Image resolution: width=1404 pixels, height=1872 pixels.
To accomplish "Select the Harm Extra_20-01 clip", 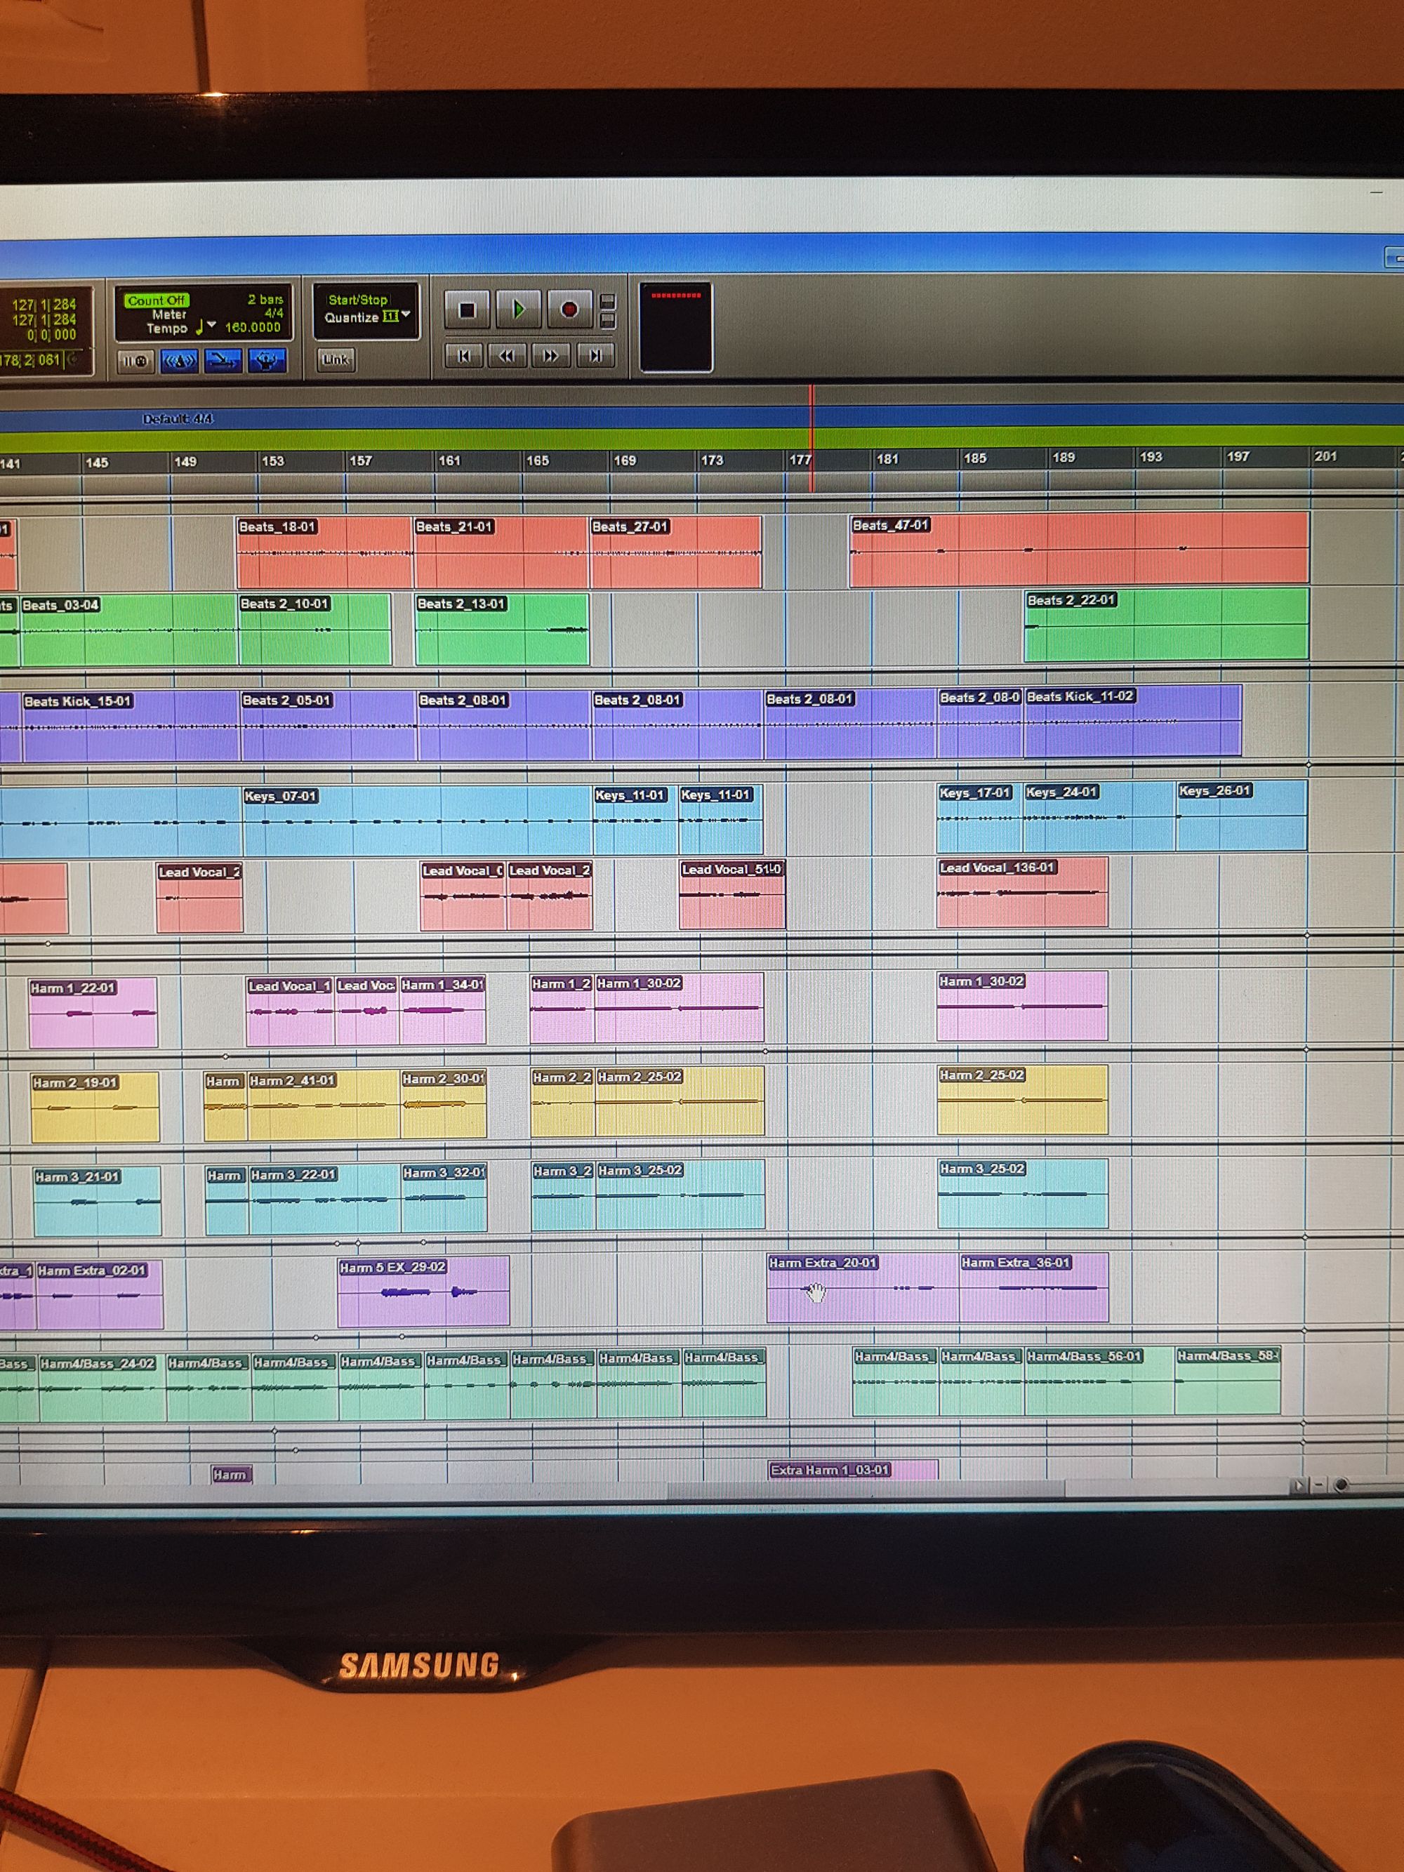I will [x=862, y=1287].
